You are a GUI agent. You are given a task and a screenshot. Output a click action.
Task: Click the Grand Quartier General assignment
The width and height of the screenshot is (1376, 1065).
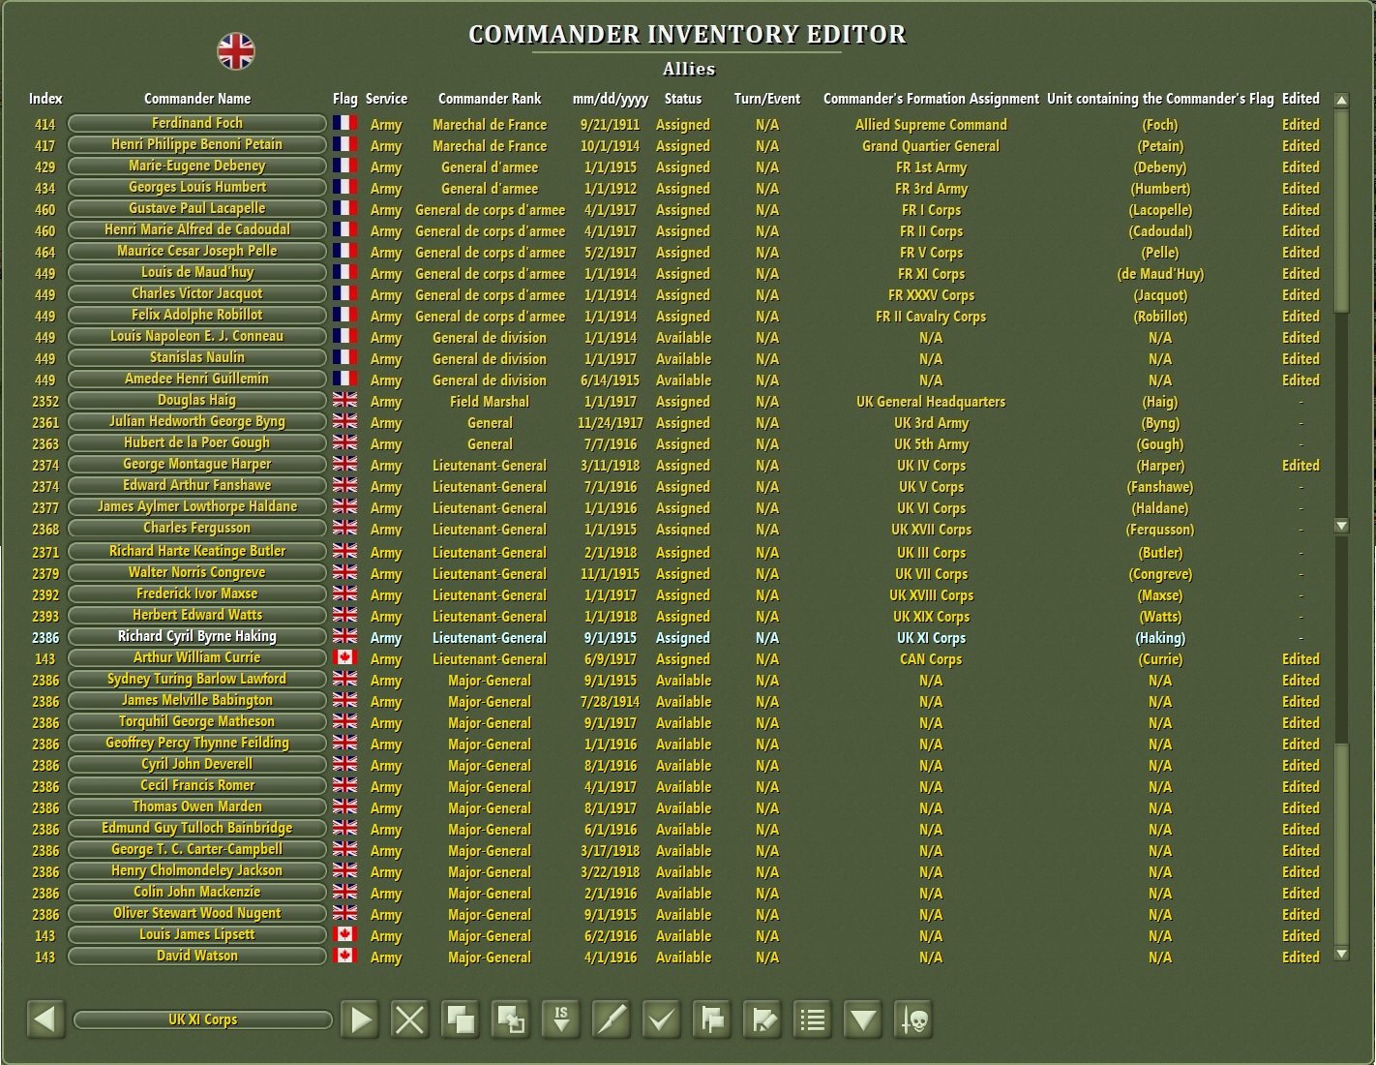(x=931, y=146)
